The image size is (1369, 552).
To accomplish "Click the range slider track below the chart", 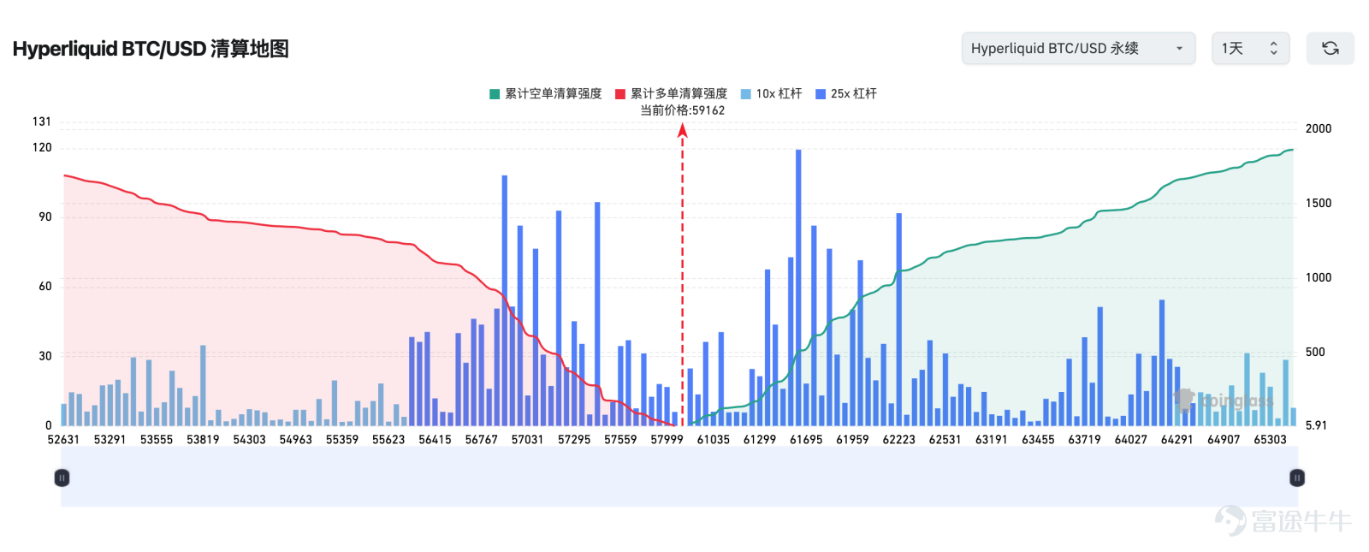I will [679, 478].
